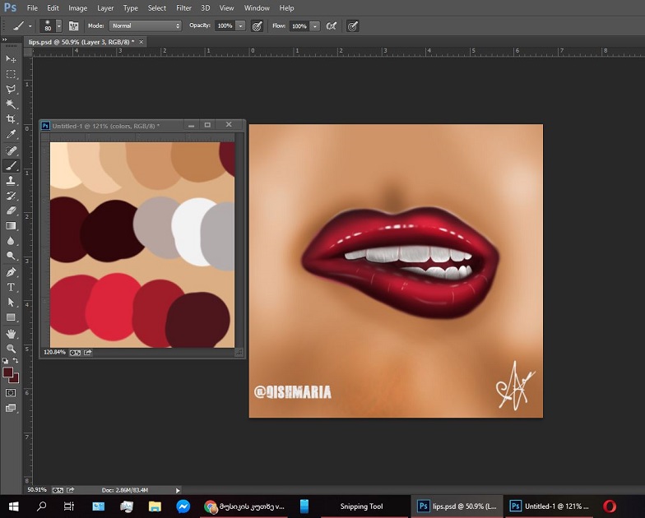Switch to Untitled-1 Photoshop taskbar button
Image resolution: width=645 pixels, height=518 pixels.
coord(550,506)
